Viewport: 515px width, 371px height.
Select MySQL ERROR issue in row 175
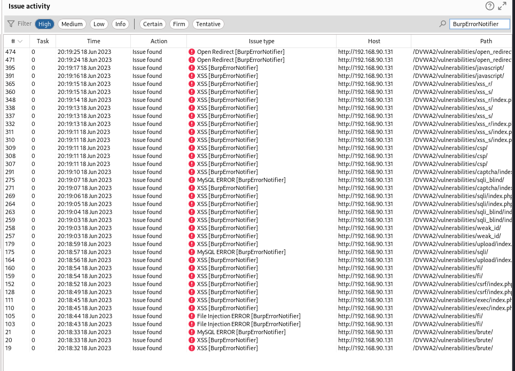tap(241, 252)
